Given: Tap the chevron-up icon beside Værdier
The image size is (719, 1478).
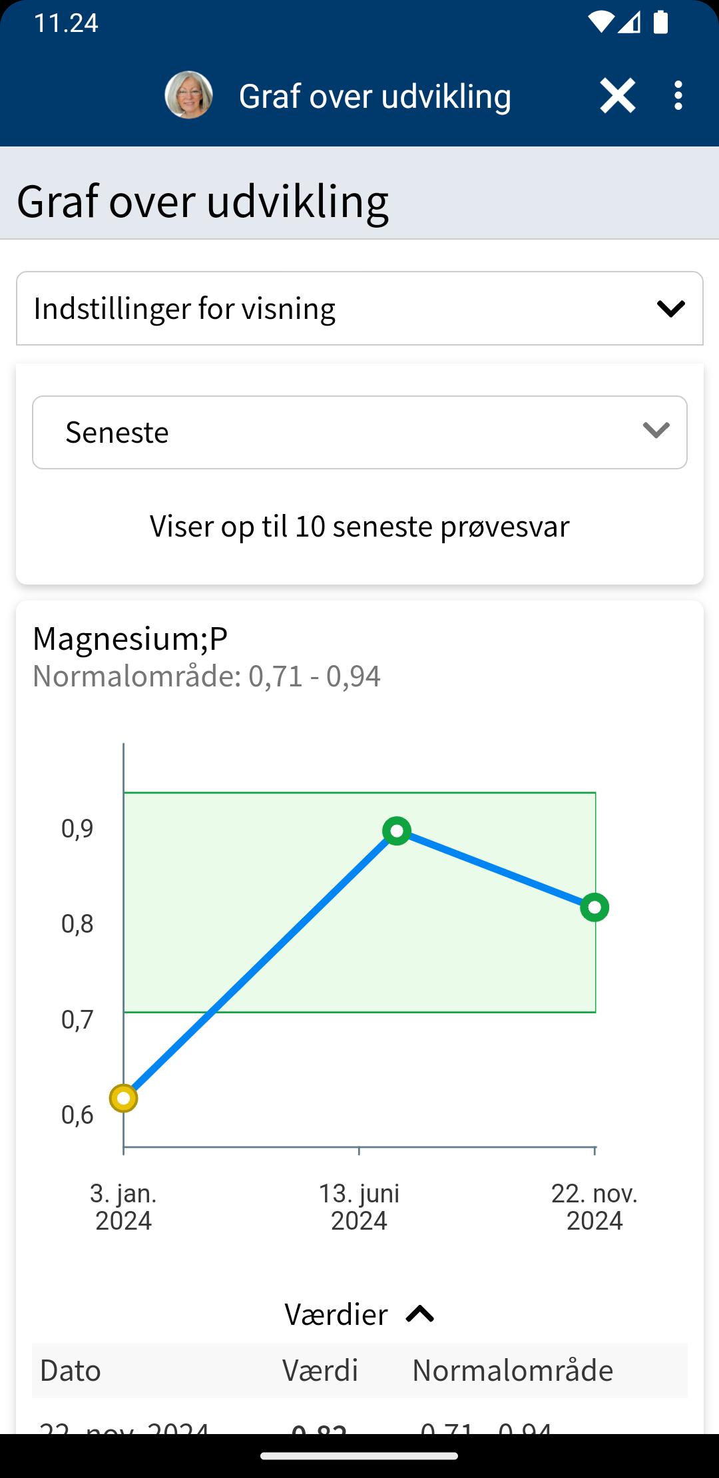Looking at the screenshot, I should pyautogui.click(x=420, y=1314).
